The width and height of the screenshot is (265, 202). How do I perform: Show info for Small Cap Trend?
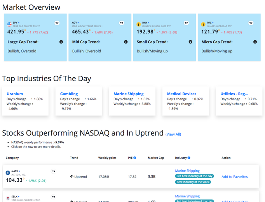(x=190, y=42)
